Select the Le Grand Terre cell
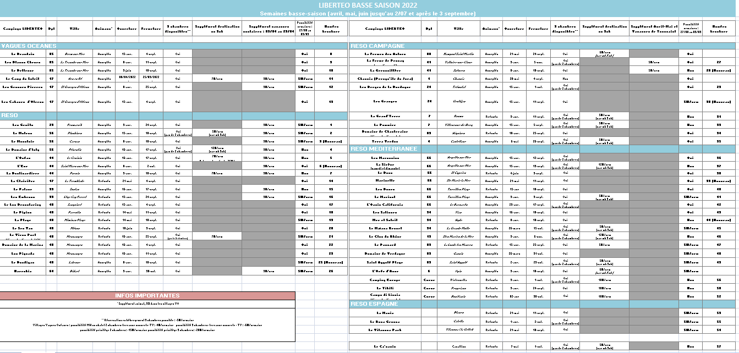The height and width of the screenshot is (353, 739). coord(385,117)
